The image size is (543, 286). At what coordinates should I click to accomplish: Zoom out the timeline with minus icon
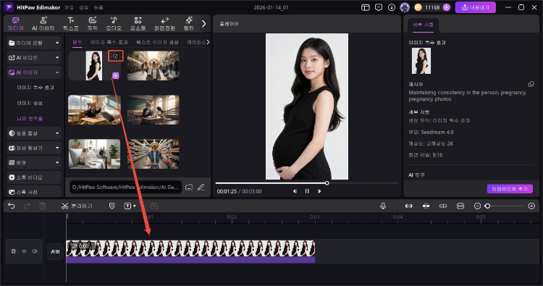477,206
